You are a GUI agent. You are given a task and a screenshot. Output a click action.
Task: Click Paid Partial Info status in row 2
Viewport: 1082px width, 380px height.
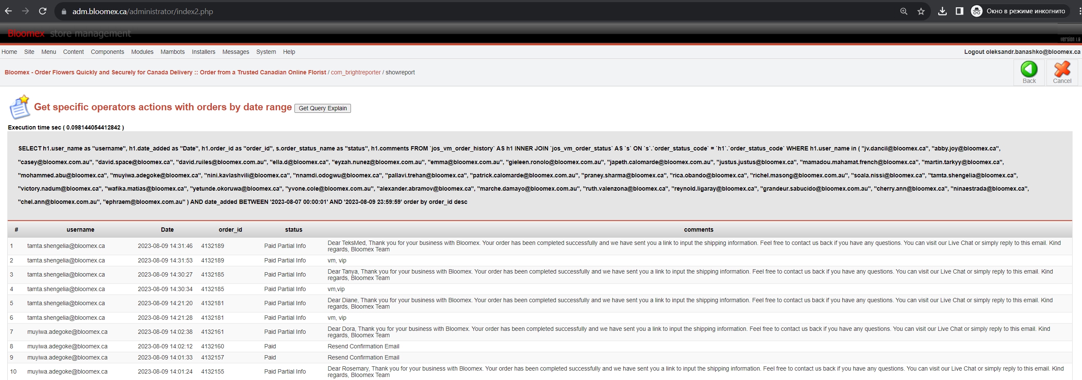point(285,260)
